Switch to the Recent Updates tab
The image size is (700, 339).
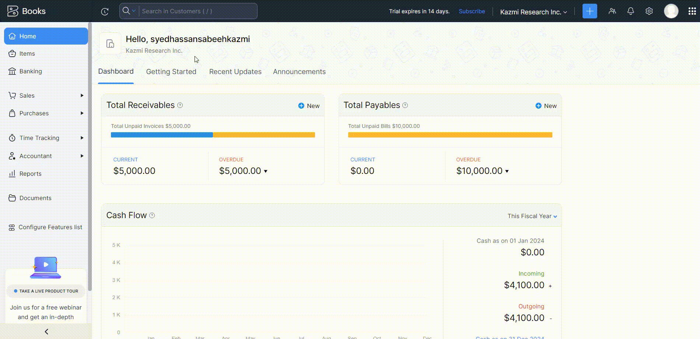click(x=235, y=72)
